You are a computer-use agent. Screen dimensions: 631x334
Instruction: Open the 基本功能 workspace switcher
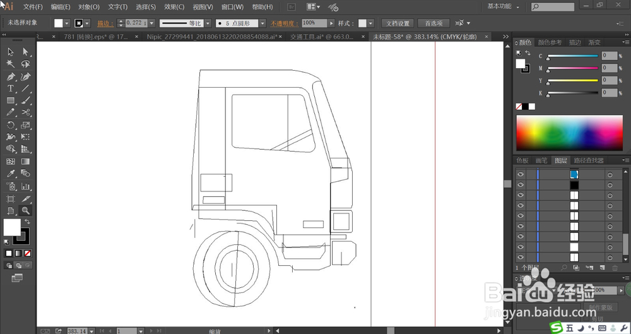[504, 6]
